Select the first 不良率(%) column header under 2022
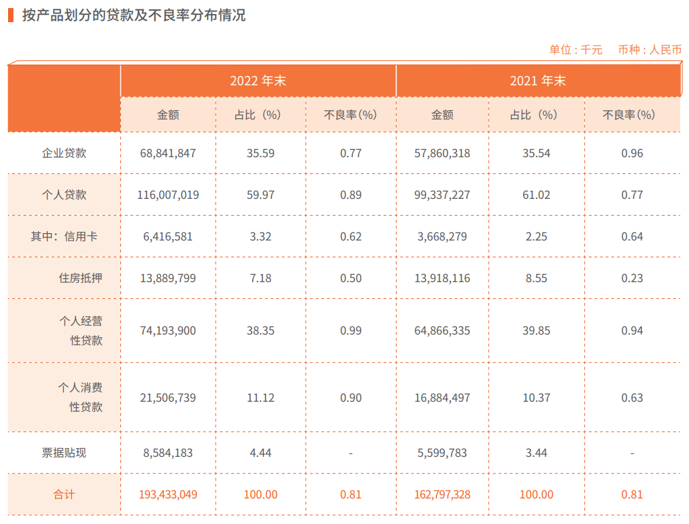Screen dimensions: 689x524 tap(350, 115)
